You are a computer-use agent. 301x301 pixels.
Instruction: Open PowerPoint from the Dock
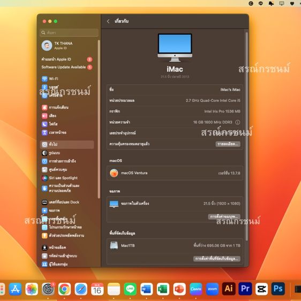(179, 289)
